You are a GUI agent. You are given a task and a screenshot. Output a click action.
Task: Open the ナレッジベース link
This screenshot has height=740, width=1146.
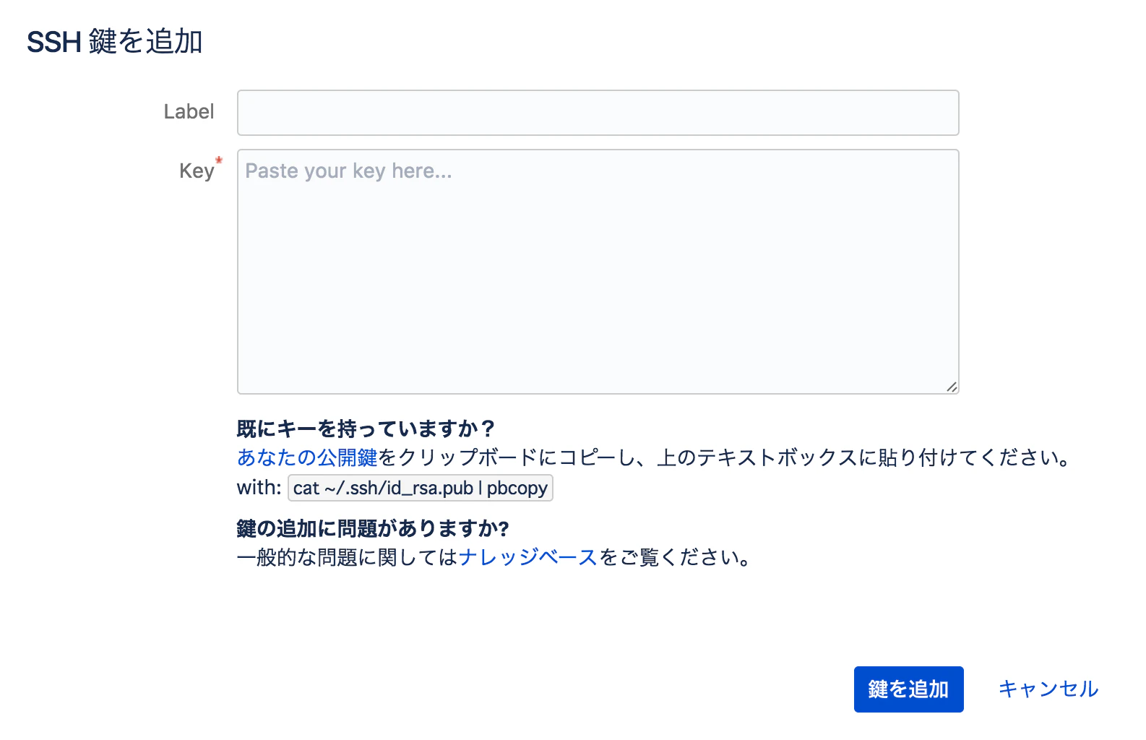[528, 557]
